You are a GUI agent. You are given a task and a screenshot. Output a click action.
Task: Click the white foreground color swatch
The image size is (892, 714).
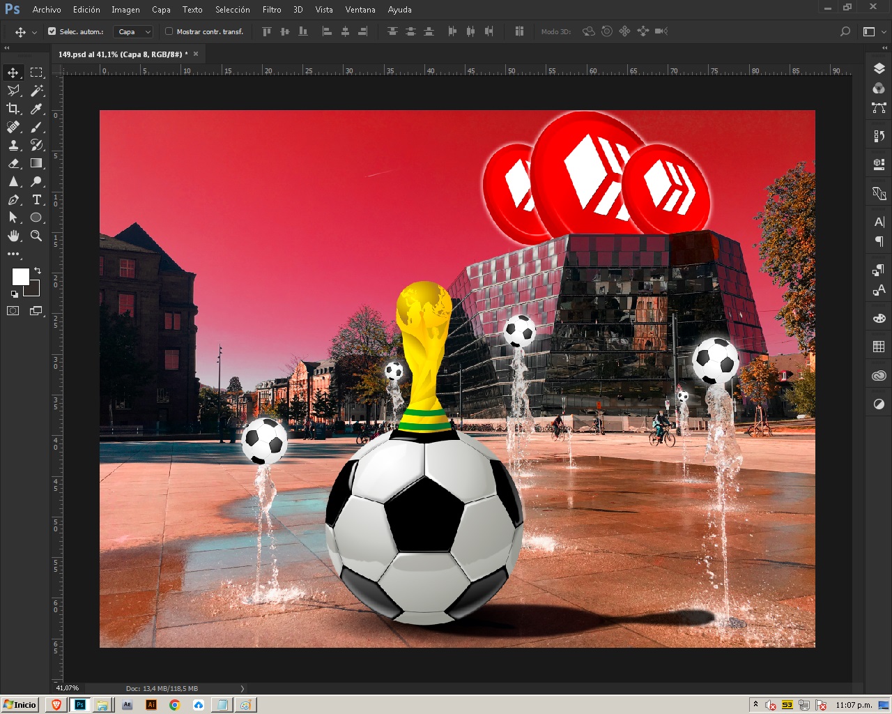coord(20,277)
